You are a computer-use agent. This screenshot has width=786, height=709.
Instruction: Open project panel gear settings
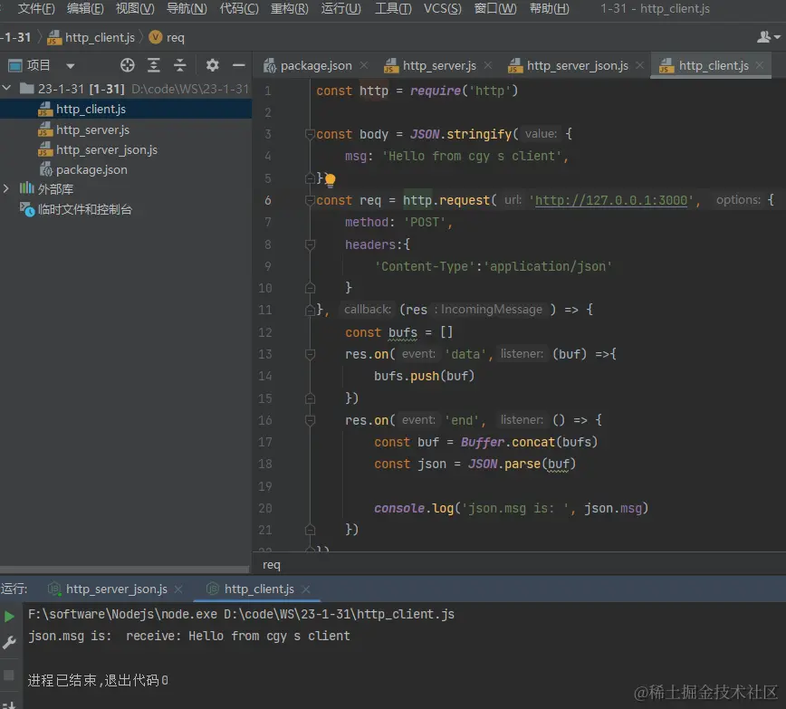[213, 65]
